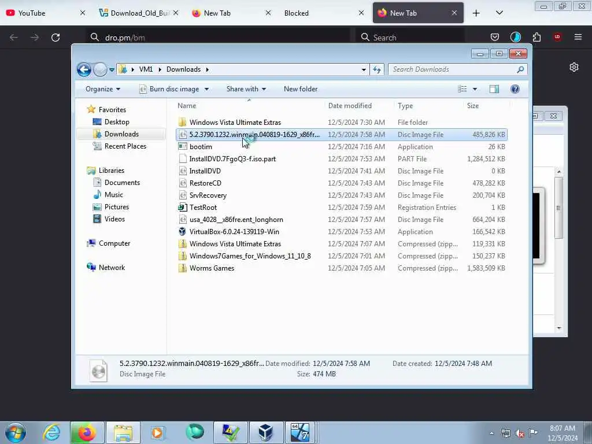This screenshot has height=444, width=592.
Task: Click taskbar clock showing 8:07 AM
Action: pyautogui.click(x=562, y=432)
